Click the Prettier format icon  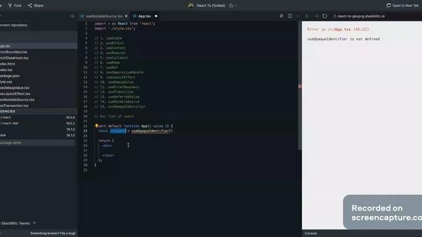pos(282,16)
